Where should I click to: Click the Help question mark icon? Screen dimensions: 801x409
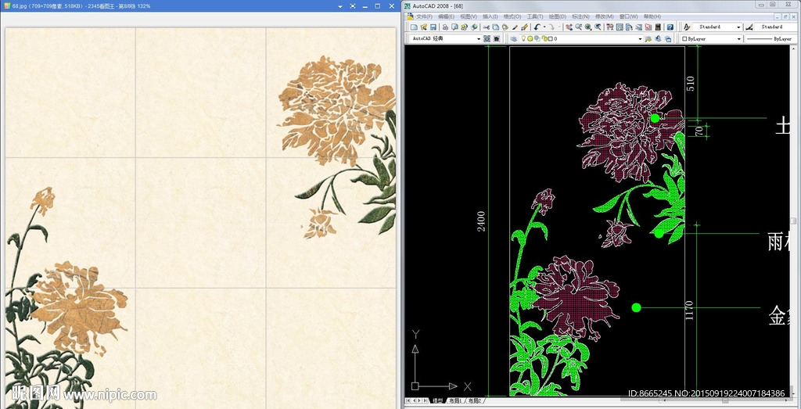[670, 27]
